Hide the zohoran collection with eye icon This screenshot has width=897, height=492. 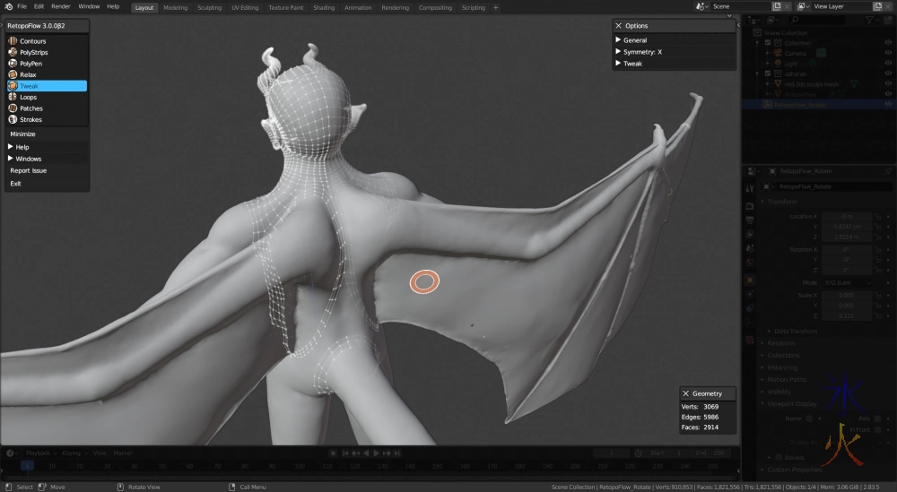tap(888, 73)
